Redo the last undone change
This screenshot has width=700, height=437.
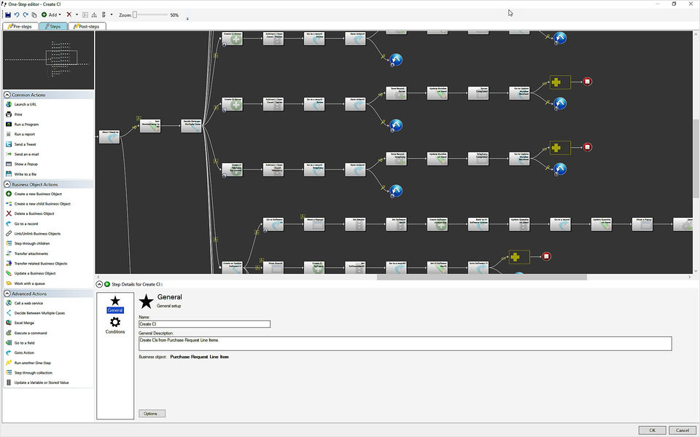click(x=26, y=15)
